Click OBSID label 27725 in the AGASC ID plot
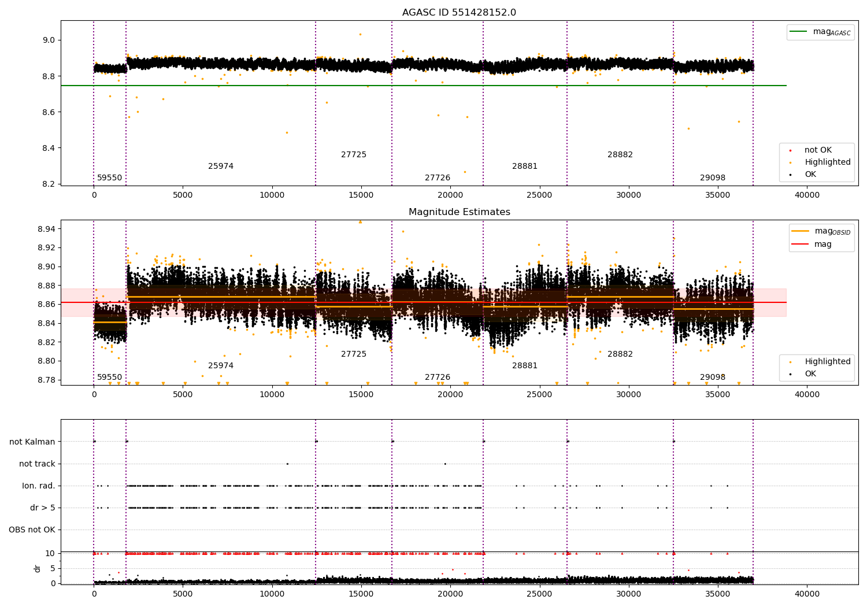The width and height of the screenshot is (867, 607). [x=354, y=155]
